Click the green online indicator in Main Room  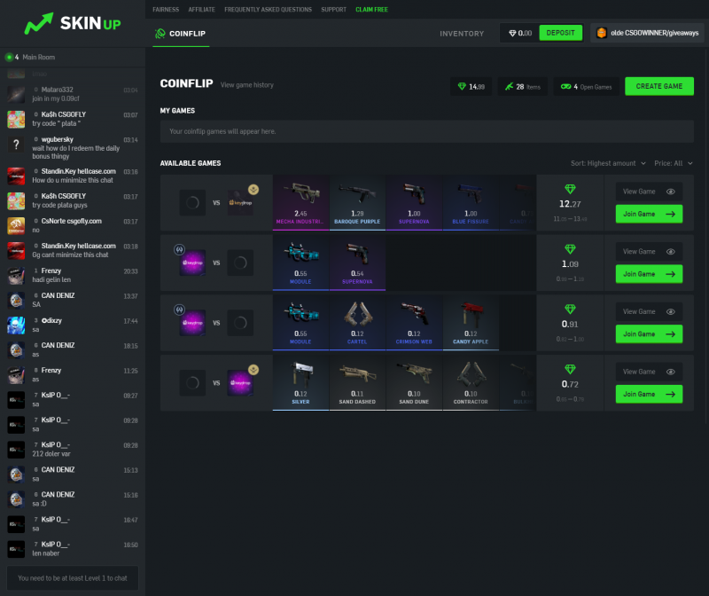point(9,57)
